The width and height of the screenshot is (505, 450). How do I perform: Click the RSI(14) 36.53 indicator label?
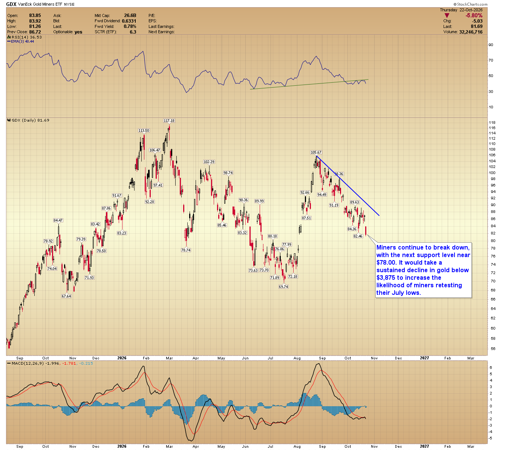pos(24,37)
